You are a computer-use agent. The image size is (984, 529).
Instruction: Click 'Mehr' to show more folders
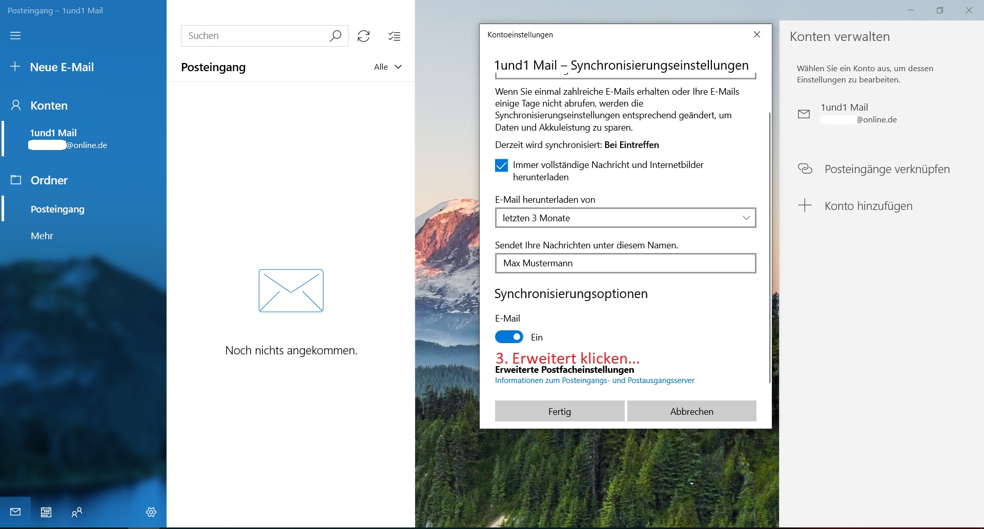click(42, 236)
